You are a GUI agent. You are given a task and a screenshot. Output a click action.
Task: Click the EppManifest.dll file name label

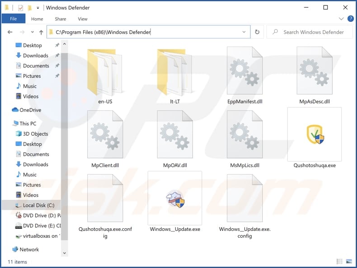tap(245, 102)
